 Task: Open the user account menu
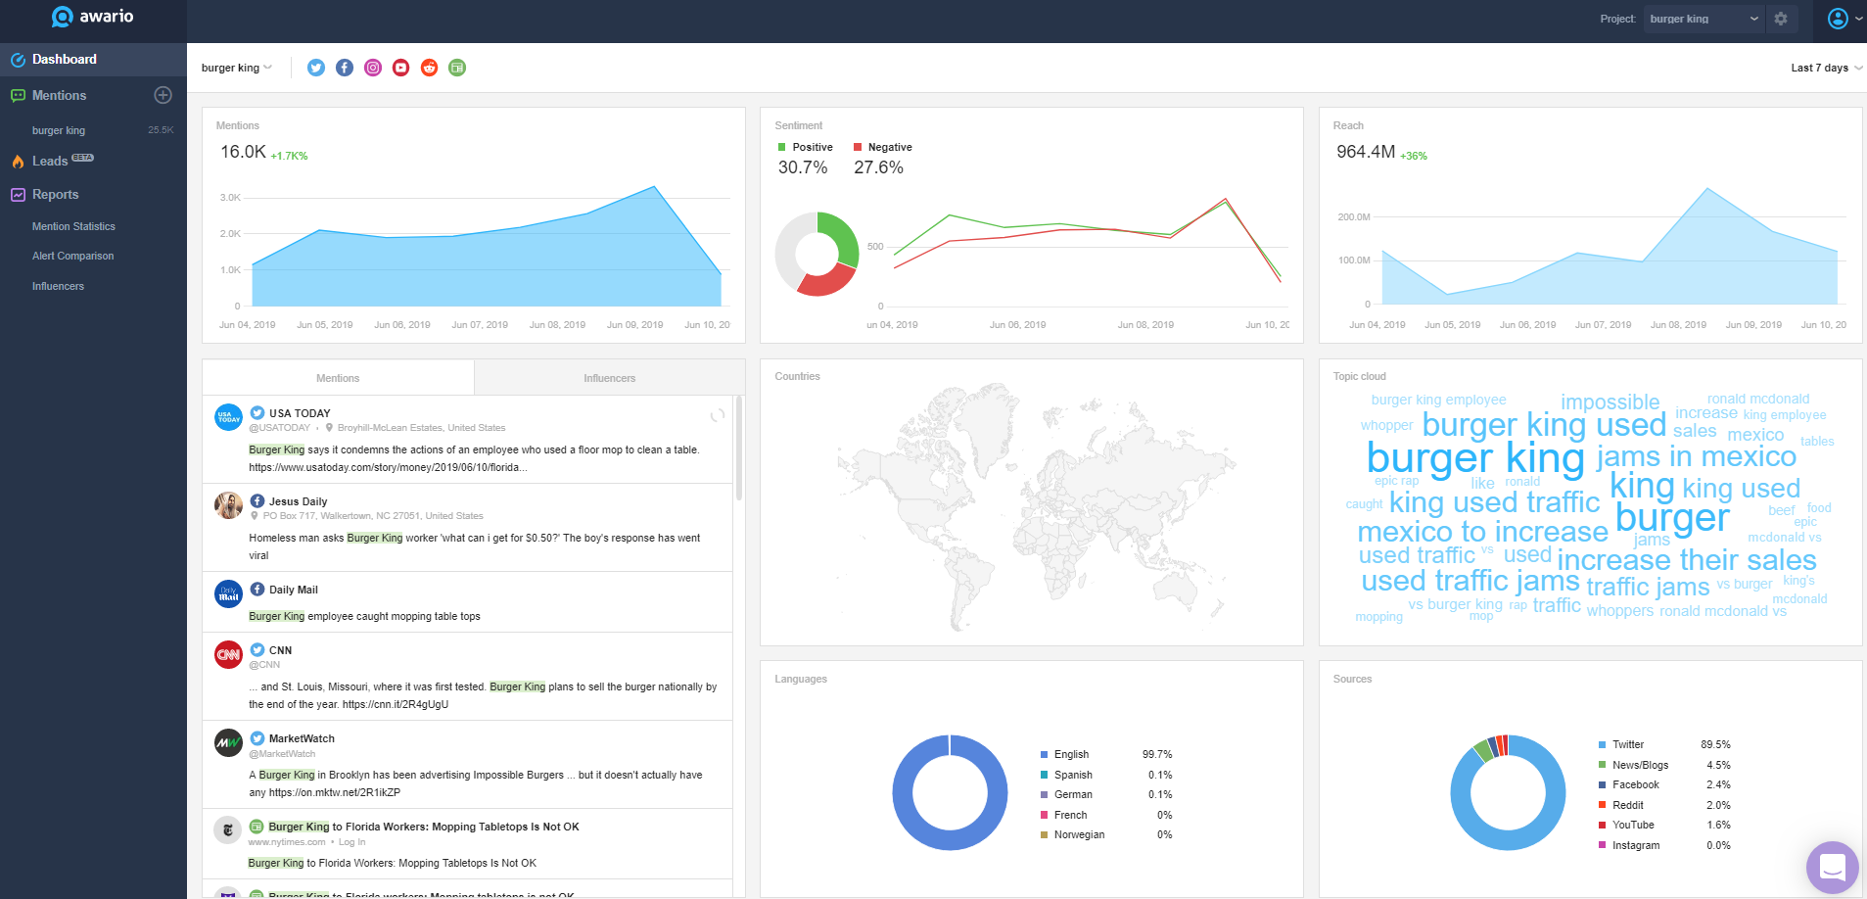pyautogui.click(x=1844, y=19)
